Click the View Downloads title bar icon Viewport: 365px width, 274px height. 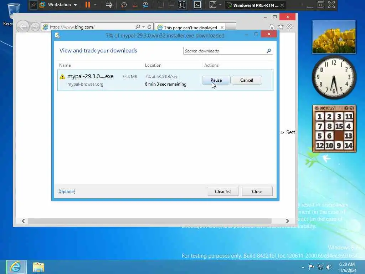coord(57,35)
